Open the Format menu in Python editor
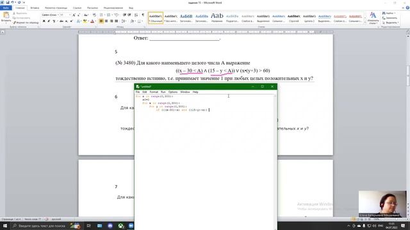This screenshot has height=230, width=410. point(154,92)
